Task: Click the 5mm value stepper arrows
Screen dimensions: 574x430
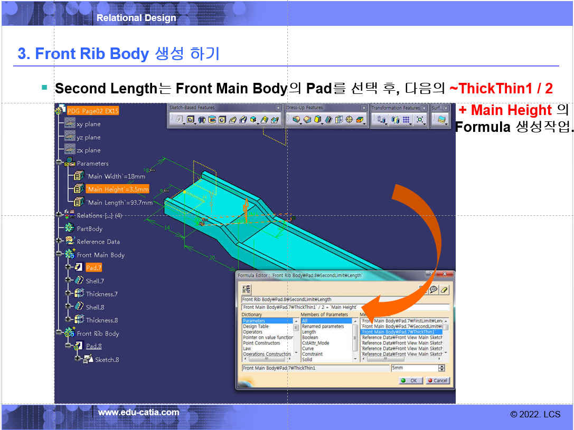Action: click(x=441, y=368)
